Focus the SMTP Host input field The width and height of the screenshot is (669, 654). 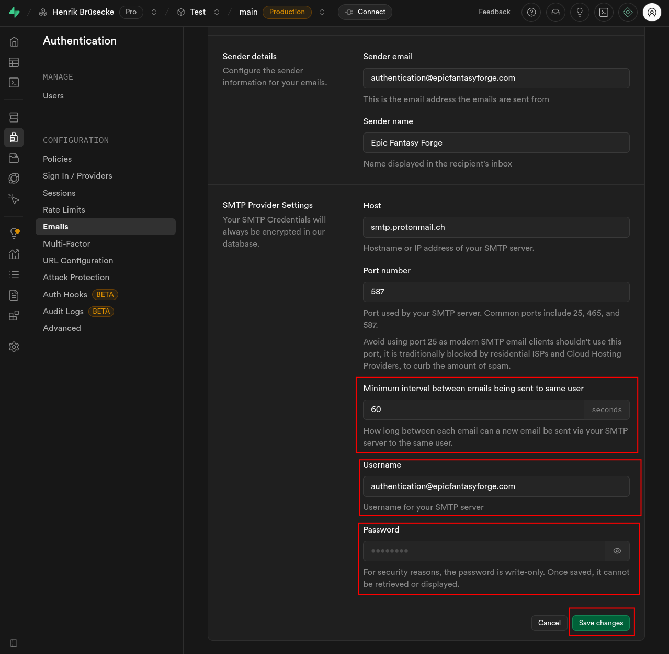[496, 227]
